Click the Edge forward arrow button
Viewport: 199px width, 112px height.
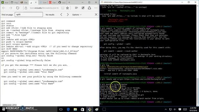(11, 8)
